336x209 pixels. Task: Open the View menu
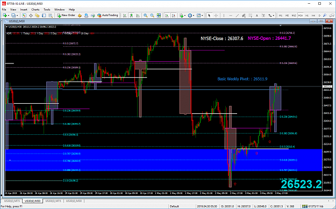click(x=13, y=10)
